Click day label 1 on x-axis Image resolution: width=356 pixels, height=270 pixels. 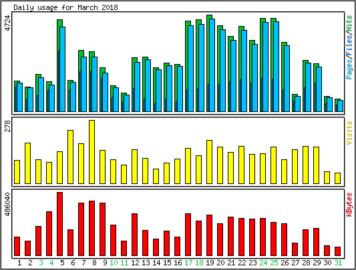[x=19, y=263]
